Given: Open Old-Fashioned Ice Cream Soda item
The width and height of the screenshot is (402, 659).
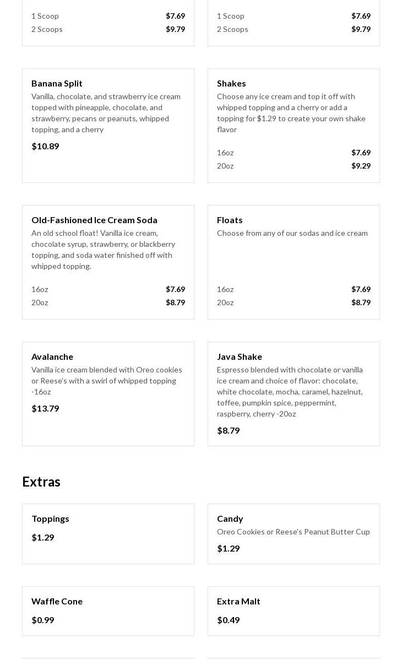Looking at the screenshot, I should (x=94, y=220).
